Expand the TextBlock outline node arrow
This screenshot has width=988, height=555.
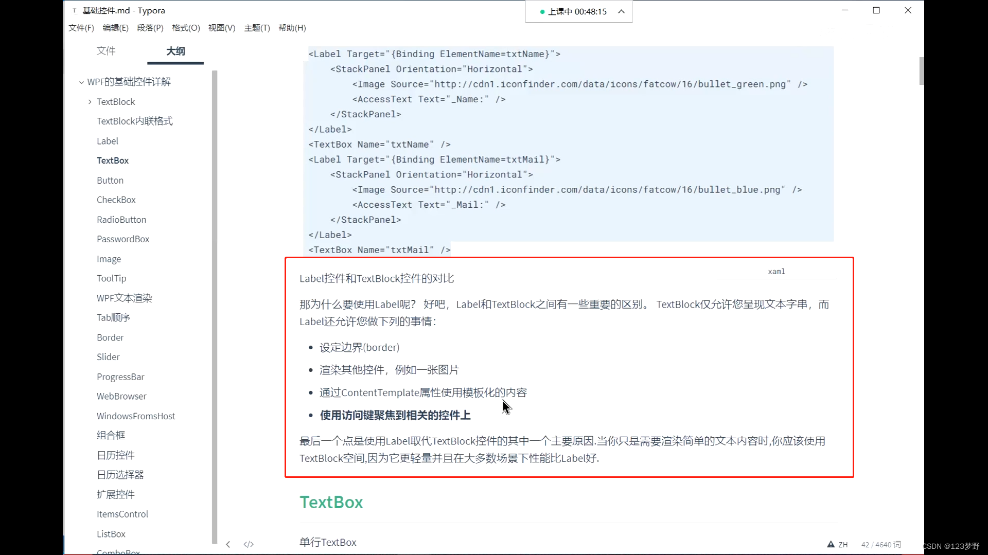pos(90,102)
